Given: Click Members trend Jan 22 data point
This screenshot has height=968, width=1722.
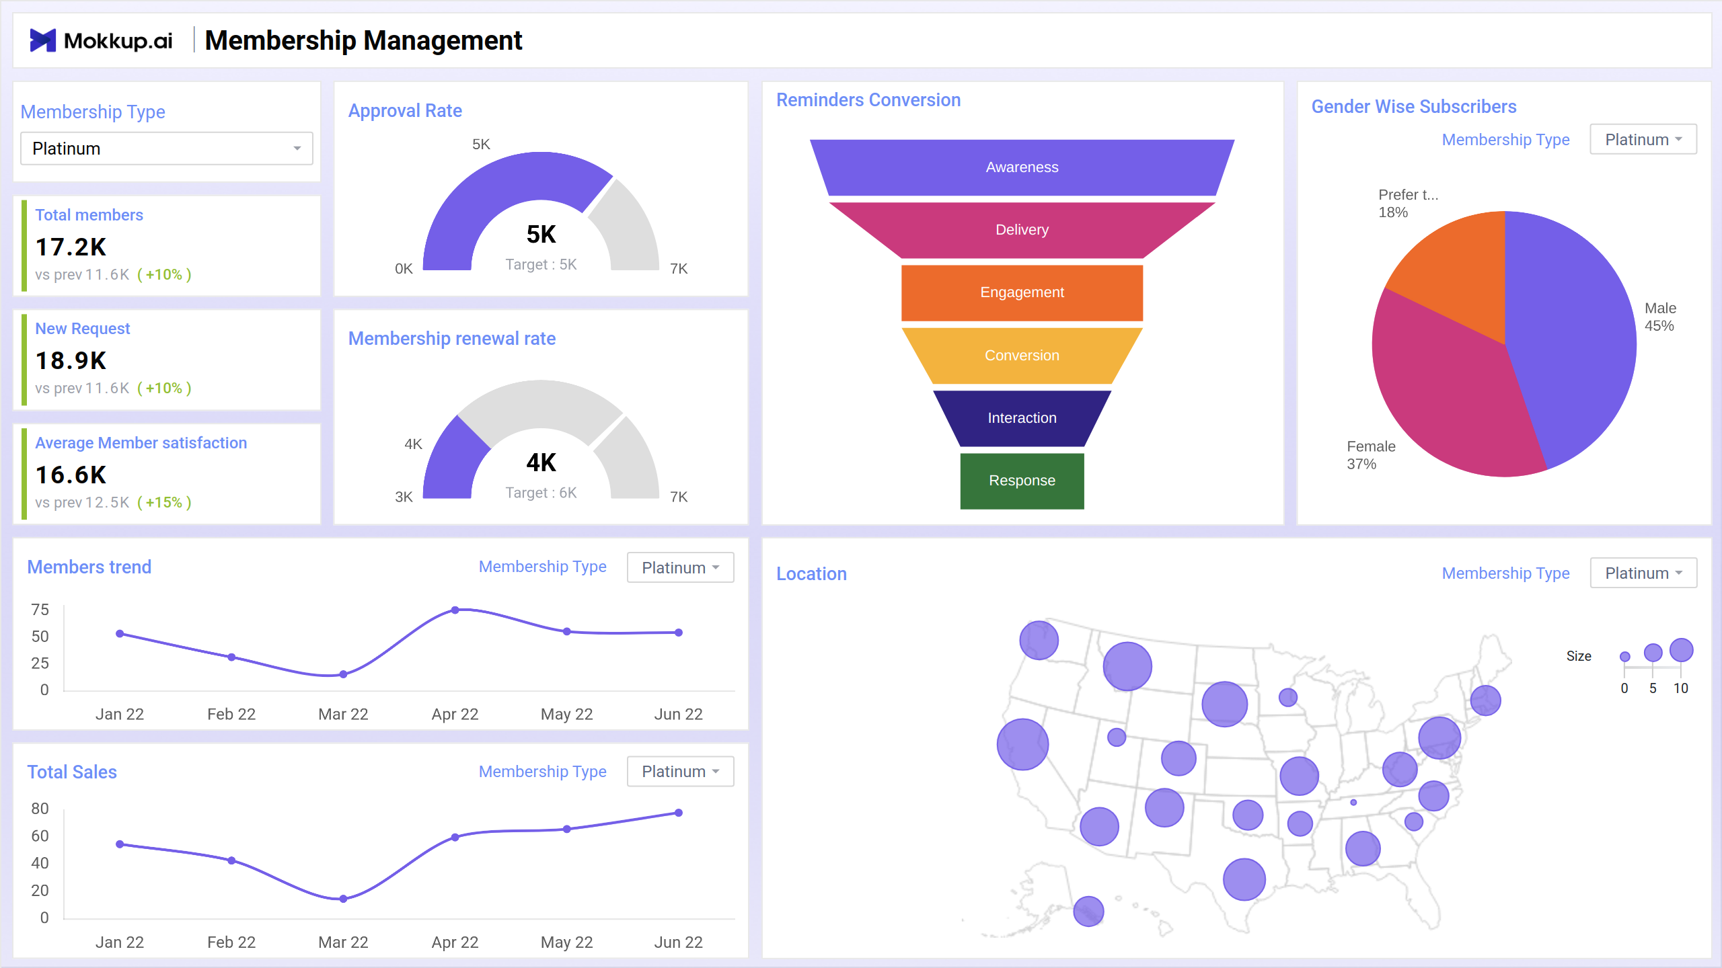Looking at the screenshot, I should (120, 634).
